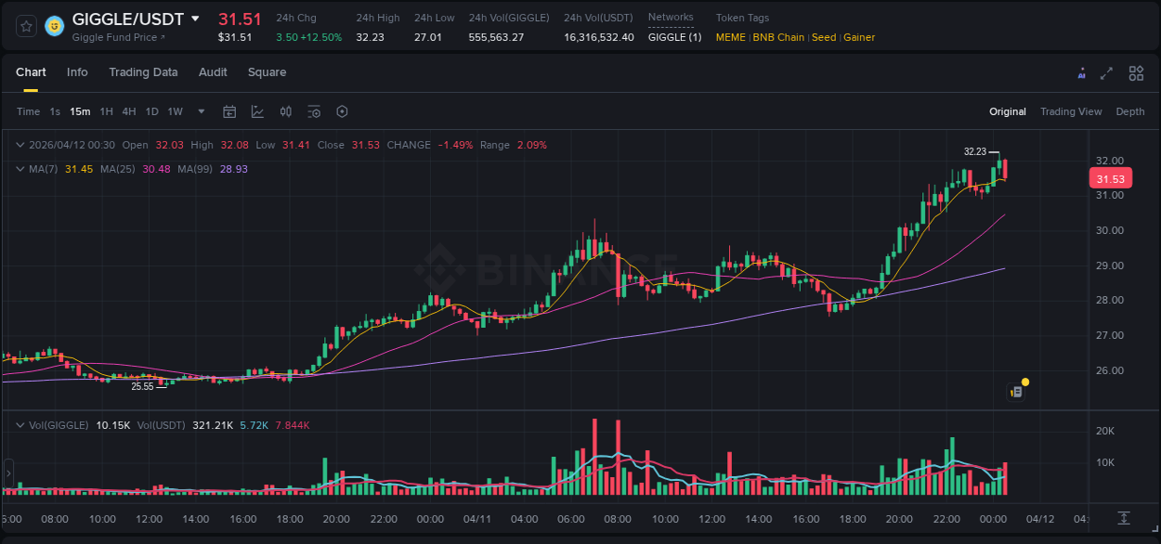Click the hexagon settings icon on toolbar
This screenshot has height=544, width=1161.
tap(342, 111)
